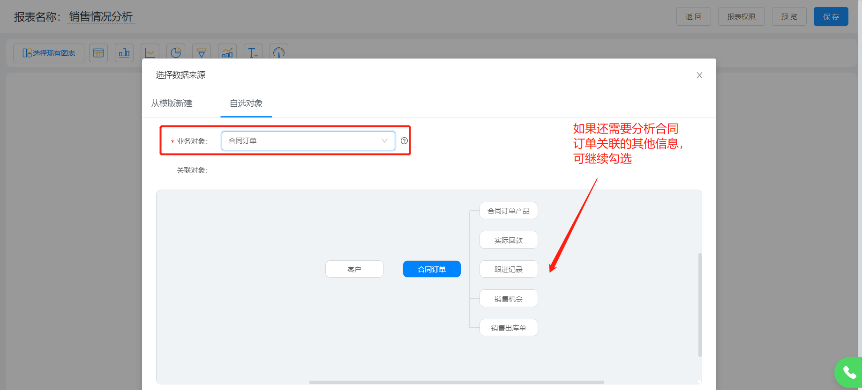Select the bar chart icon
Screen dimensions: 862x390
(x=124, y=53)
